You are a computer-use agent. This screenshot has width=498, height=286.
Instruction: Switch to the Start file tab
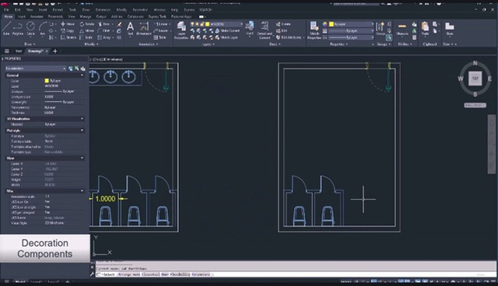click(x=19, y=51)
